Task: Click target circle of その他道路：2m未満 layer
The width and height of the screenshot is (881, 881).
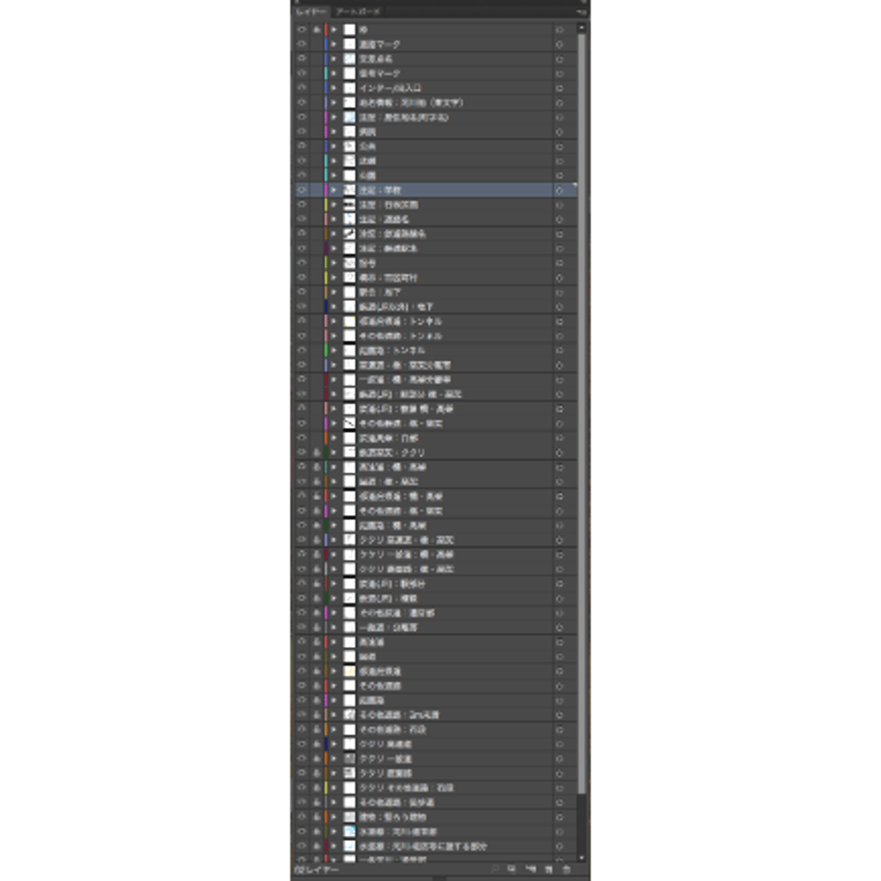Action: point(559,714)
